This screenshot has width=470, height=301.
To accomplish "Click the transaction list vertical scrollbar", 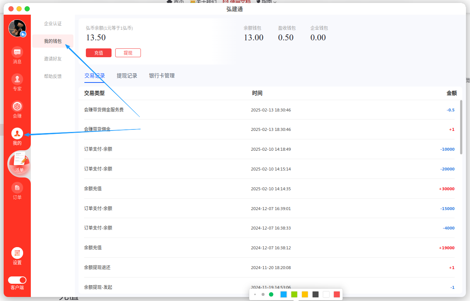I will click(461, 127).
